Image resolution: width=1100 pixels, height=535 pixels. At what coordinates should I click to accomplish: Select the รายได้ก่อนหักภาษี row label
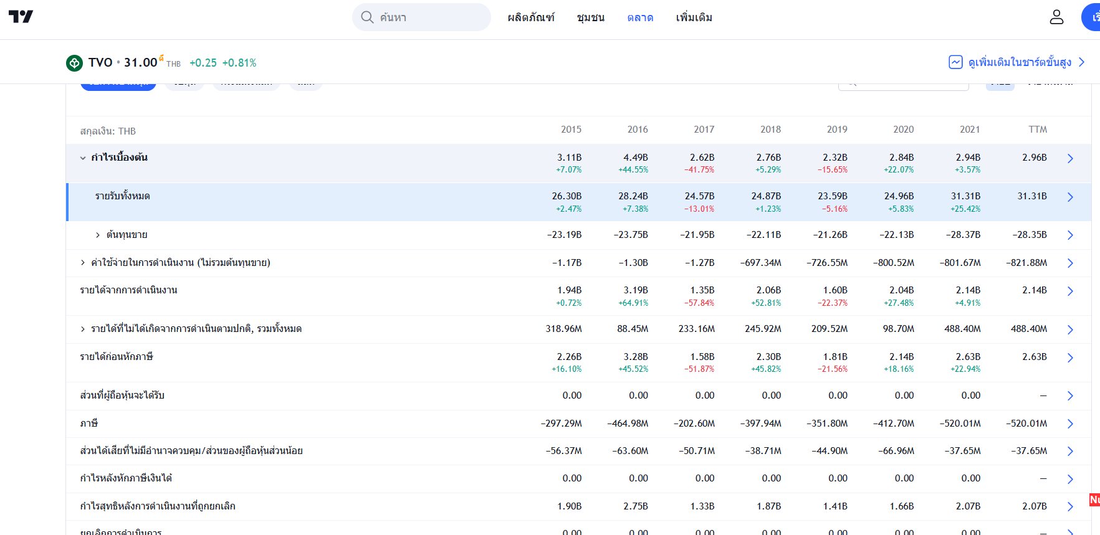click(x=117, y=357)
